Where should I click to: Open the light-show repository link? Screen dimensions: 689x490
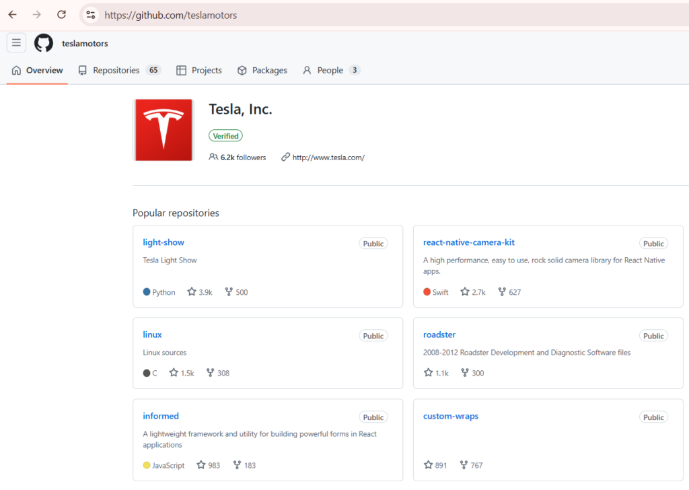(x=164, y=242)
